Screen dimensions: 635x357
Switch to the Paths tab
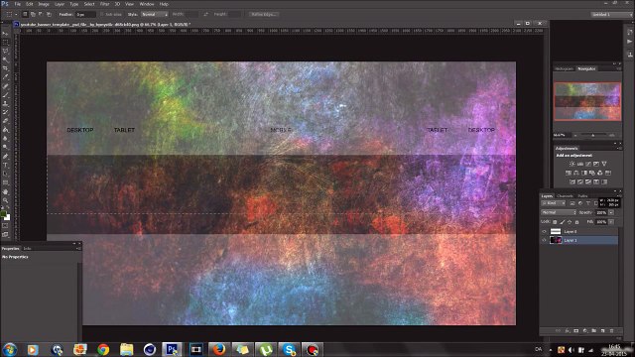(x=582, y=196)
